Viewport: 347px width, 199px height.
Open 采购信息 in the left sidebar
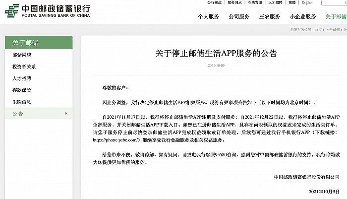pyautogui.click(x=21, y=102)
